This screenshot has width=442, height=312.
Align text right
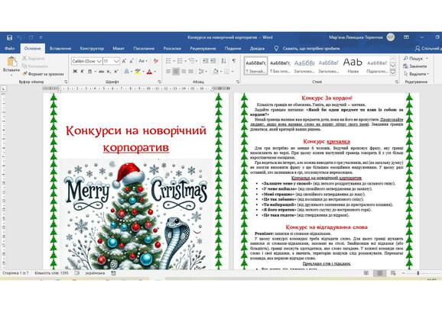point(184,72)
